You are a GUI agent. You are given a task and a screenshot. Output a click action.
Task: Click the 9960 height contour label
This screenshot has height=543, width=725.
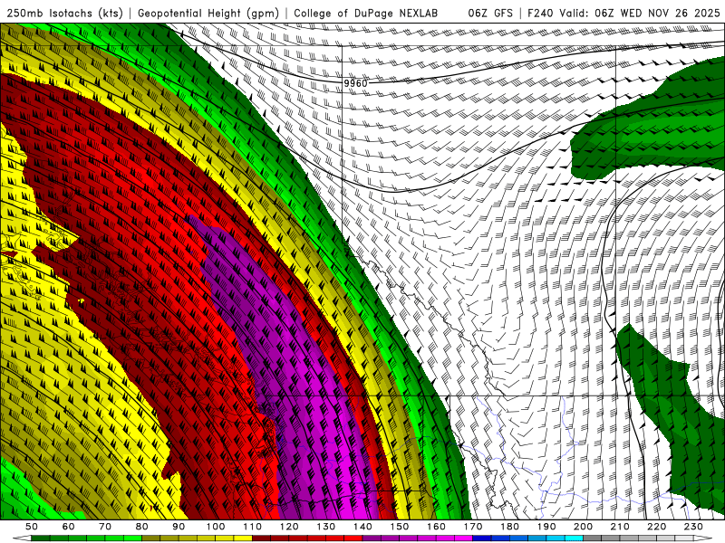click(355, 83)
